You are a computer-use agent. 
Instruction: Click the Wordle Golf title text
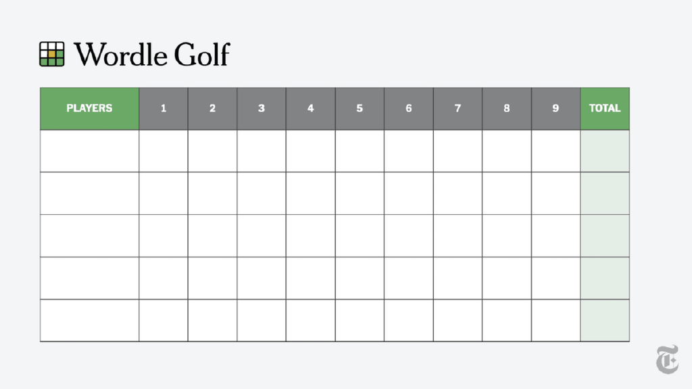point(152,54)
